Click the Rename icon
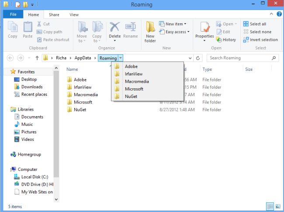The width and height of the screenshot is (284, 212). [x=130, y=27]
